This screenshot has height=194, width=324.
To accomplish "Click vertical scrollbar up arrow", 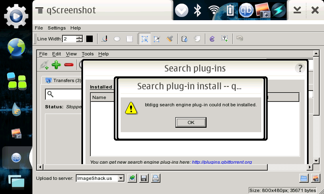I will 316,53.
